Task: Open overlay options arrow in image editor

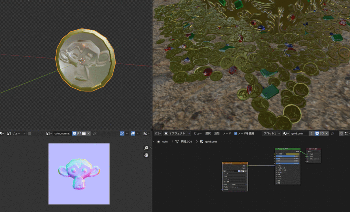Action: pyautogui.click(x=137, y=133)
